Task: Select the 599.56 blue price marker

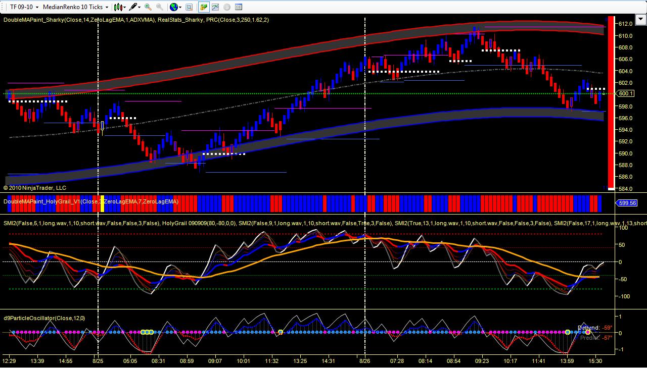Action: pyautogui.click(x=626, y=203)
